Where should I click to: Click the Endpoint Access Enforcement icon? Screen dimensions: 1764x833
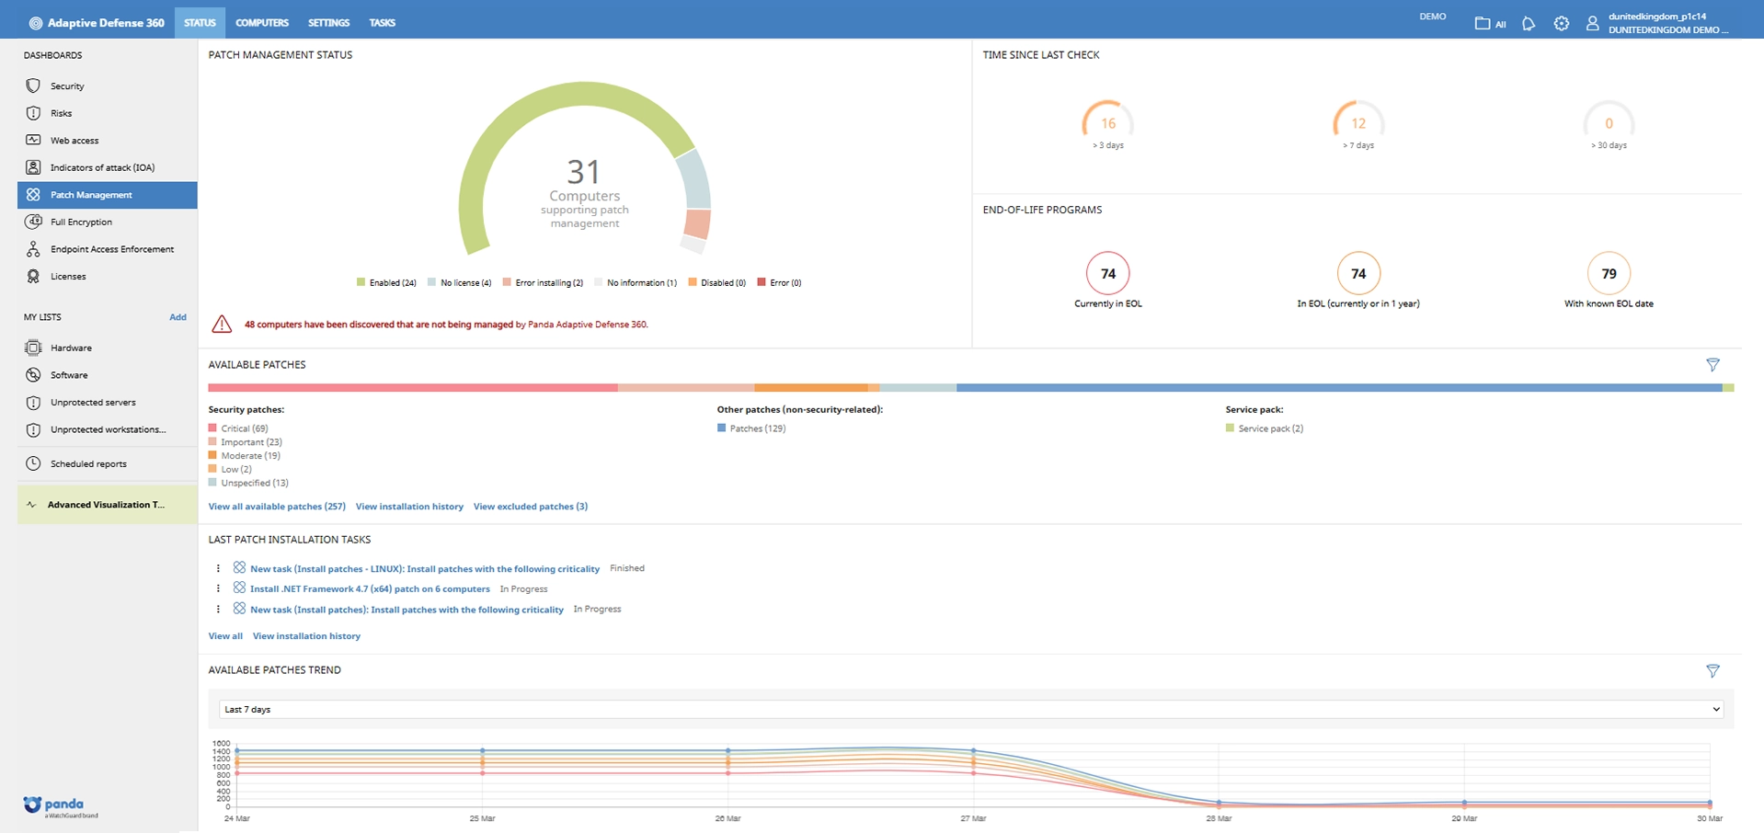[33, 249]
